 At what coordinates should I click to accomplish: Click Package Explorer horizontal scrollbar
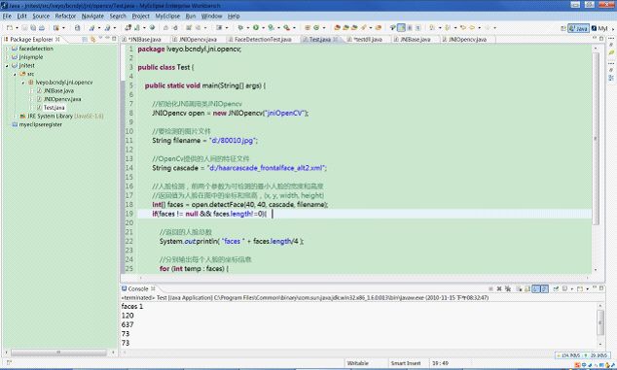[x=59, y=353]
